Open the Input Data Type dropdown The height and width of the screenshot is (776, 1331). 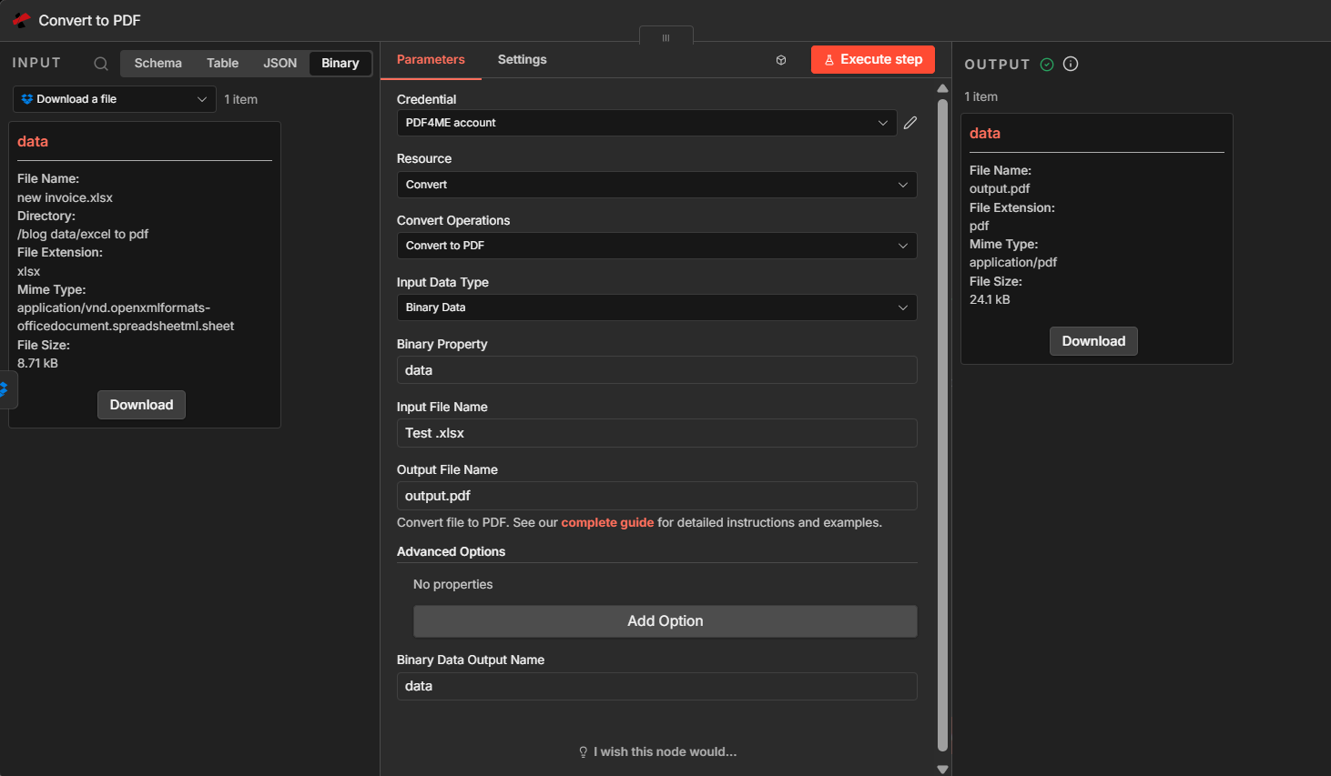click(655, 307)
